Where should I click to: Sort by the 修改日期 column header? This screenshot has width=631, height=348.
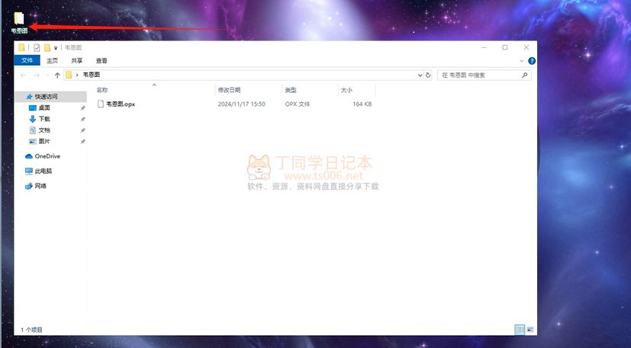229,90
